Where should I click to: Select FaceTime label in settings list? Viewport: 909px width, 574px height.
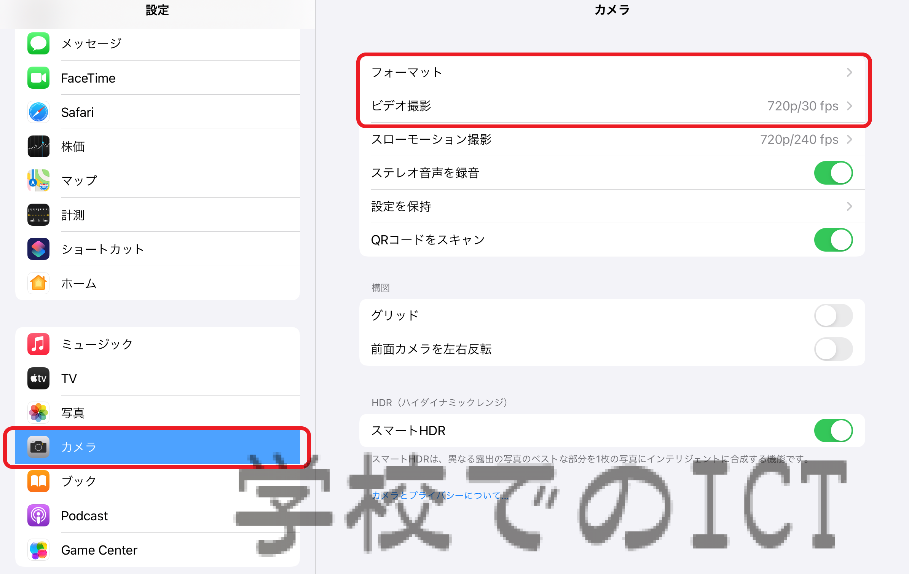click(88, 78)
